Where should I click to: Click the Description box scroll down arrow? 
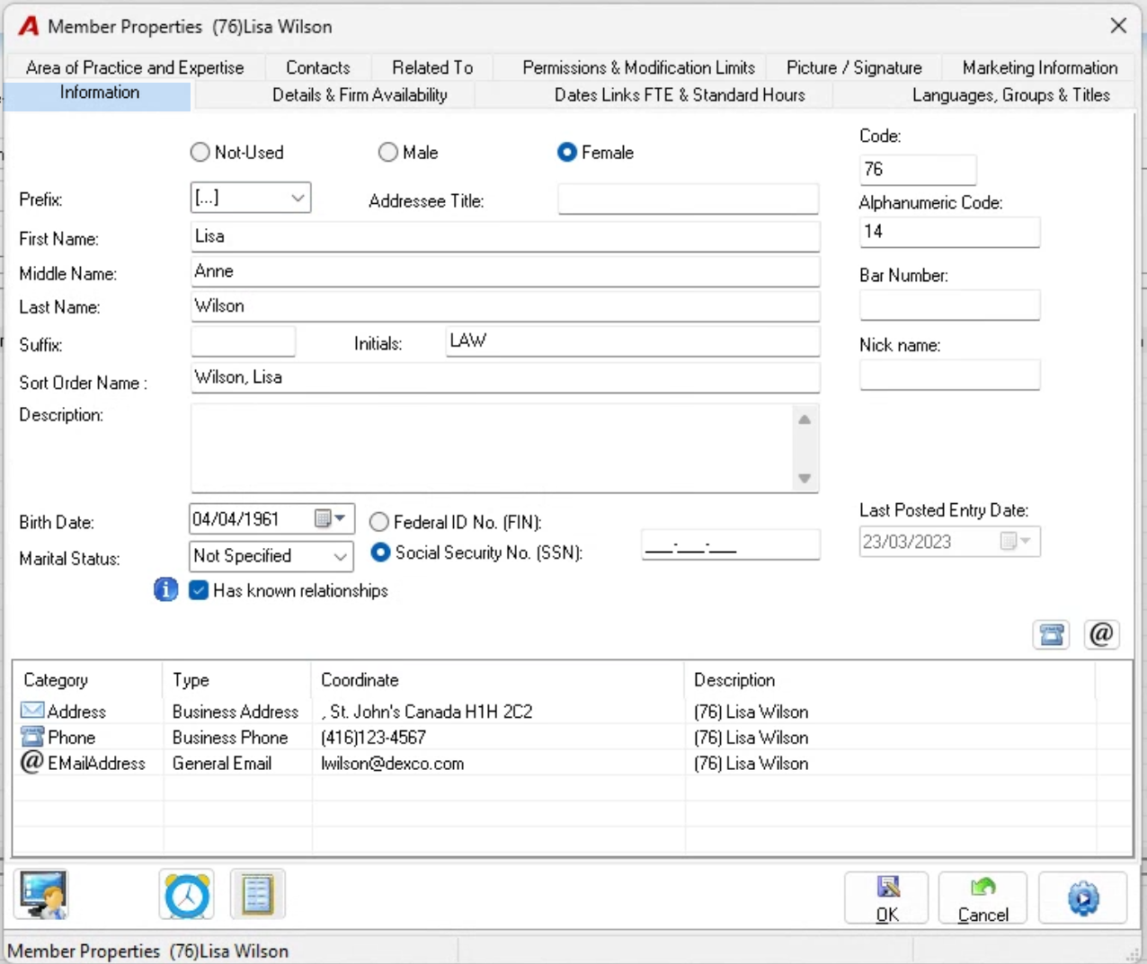(x=805, y=478)
